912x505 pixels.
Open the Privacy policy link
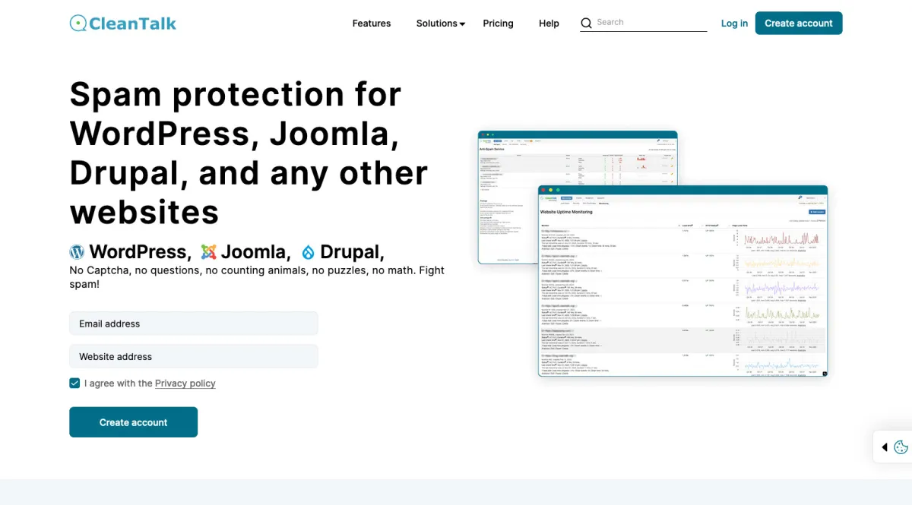(185, 383)
